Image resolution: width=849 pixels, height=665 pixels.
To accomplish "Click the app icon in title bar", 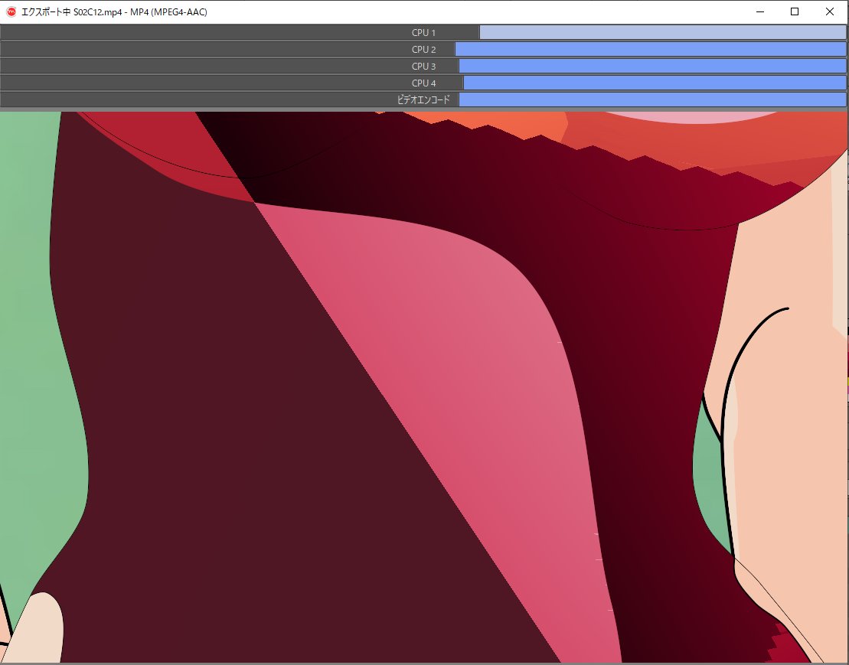I will click(11, 12).
